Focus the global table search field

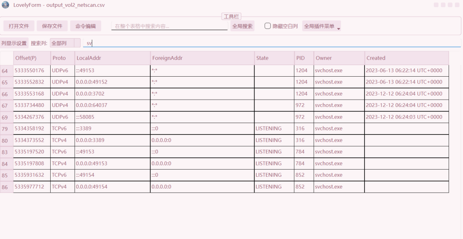(x=169, y=26)
